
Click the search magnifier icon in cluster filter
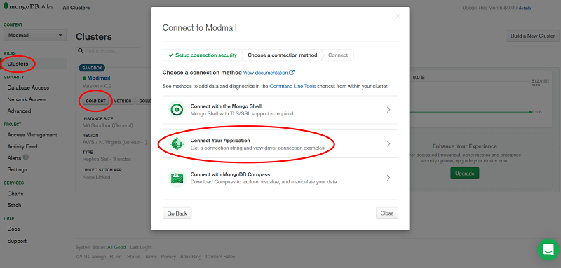[x=81, y=51]
